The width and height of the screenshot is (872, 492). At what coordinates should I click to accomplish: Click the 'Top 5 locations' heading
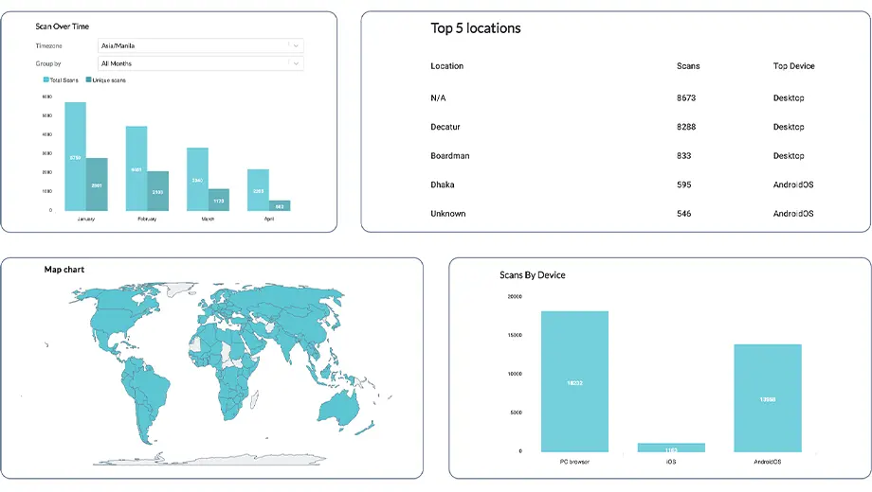coord(476,28)
